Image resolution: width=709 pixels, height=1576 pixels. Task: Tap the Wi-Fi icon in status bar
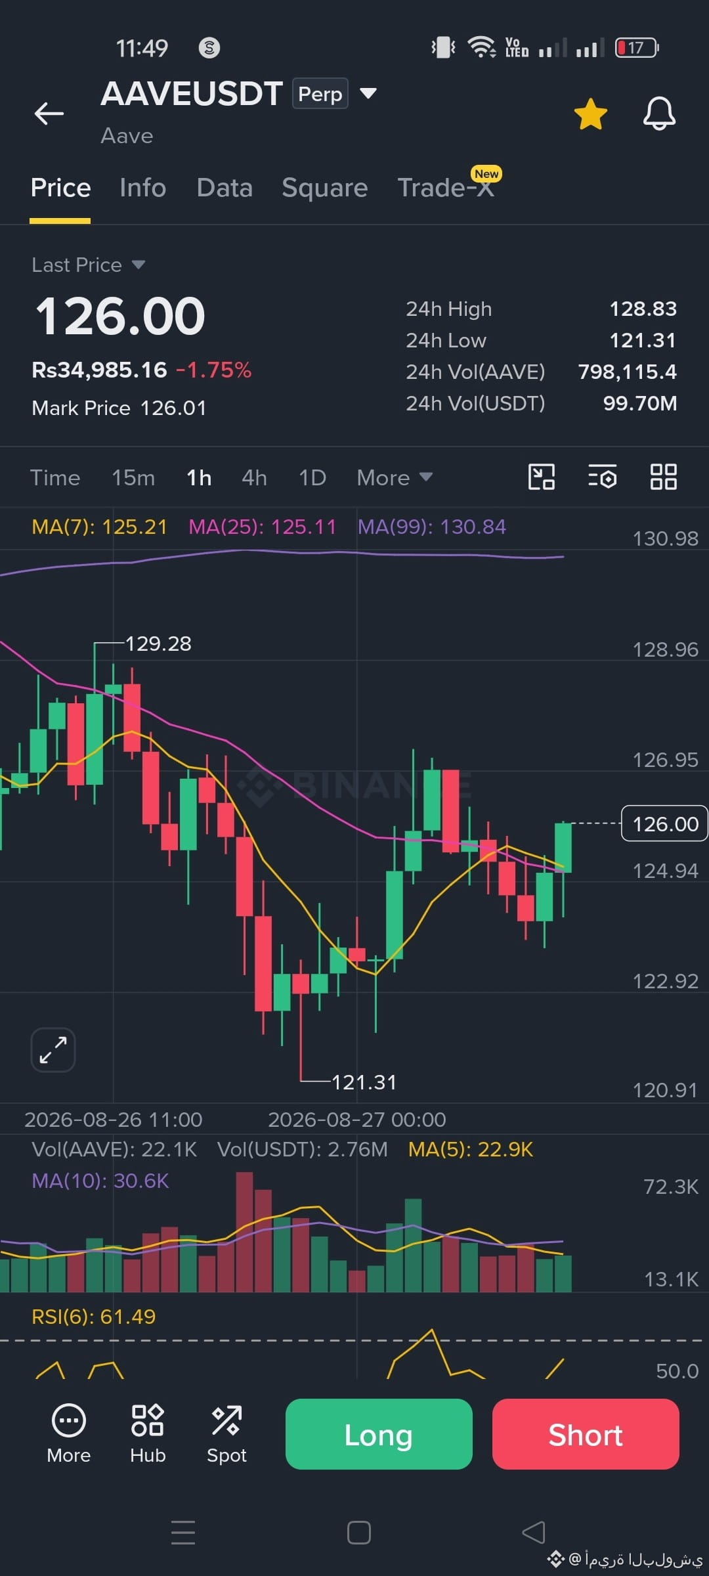[x=481, y=47]
